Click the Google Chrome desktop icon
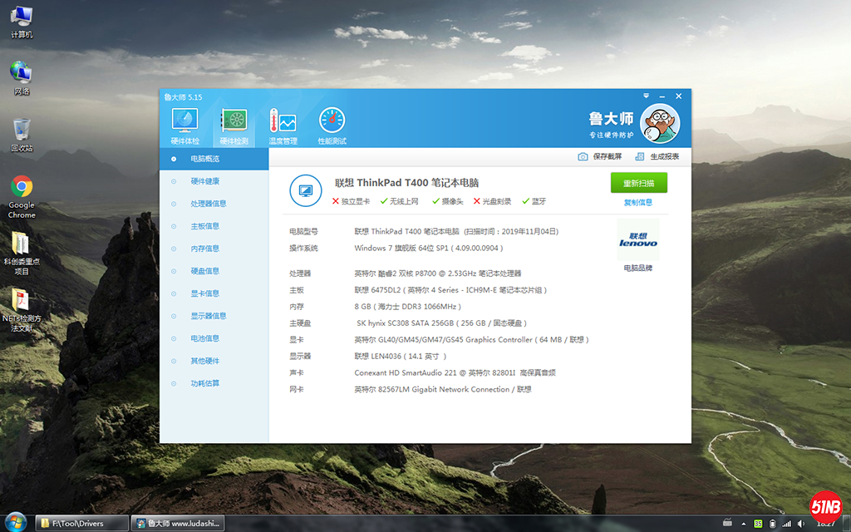 coord(22,197)
